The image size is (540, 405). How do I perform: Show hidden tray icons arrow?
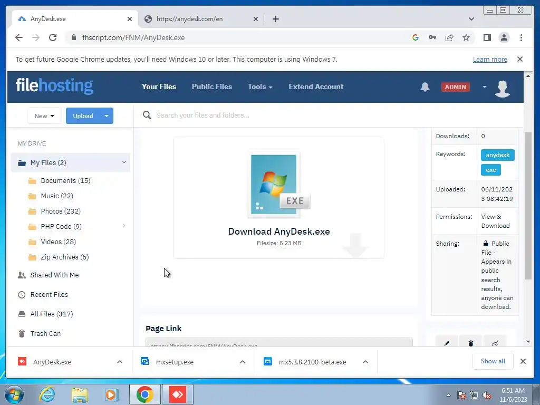coord(448,395)
